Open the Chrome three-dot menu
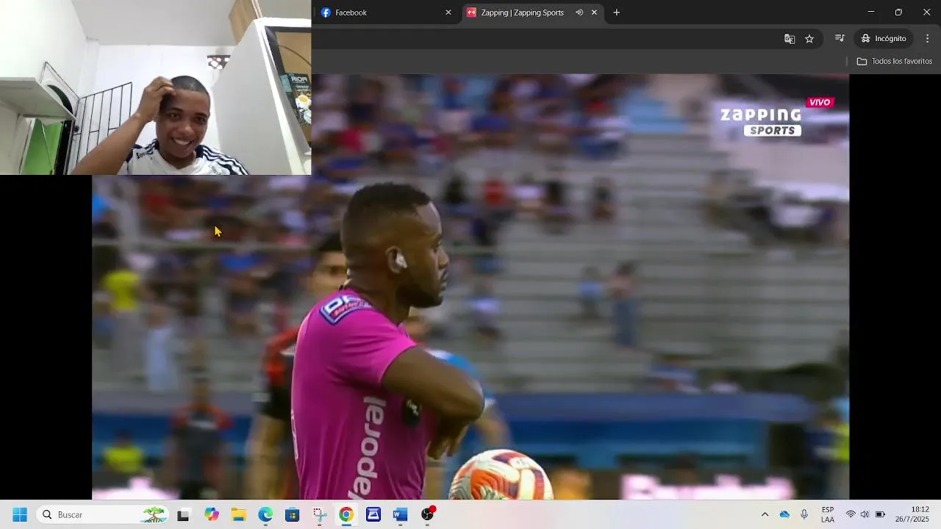Screen dimensions: 941x529 click(x=927, y=39)
